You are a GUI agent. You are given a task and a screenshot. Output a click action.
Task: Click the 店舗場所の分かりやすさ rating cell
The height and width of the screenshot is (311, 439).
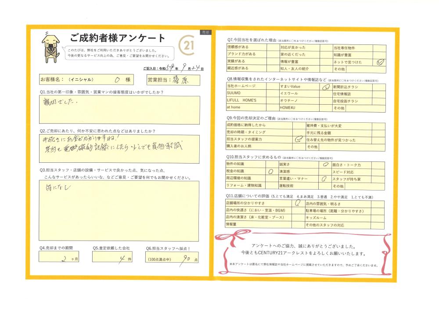(297, 204)
